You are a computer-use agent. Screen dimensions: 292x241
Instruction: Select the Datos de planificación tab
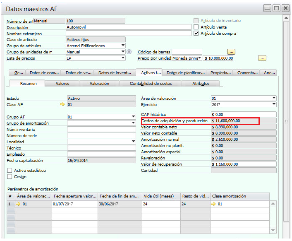185,72
